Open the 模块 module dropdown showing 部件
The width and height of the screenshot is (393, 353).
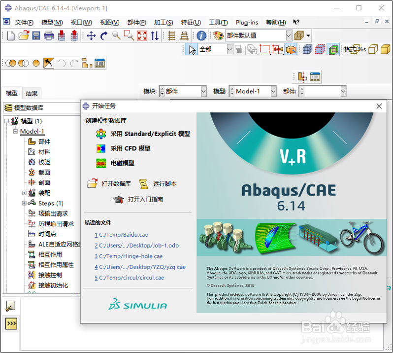pos(203,91)
